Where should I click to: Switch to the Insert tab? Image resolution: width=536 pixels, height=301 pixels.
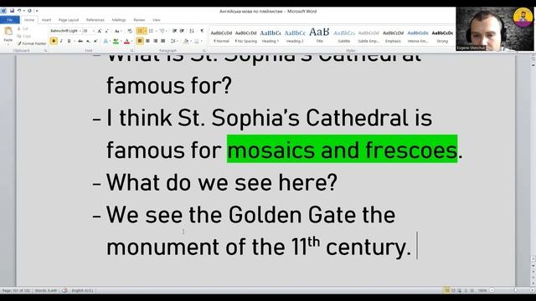47,20
